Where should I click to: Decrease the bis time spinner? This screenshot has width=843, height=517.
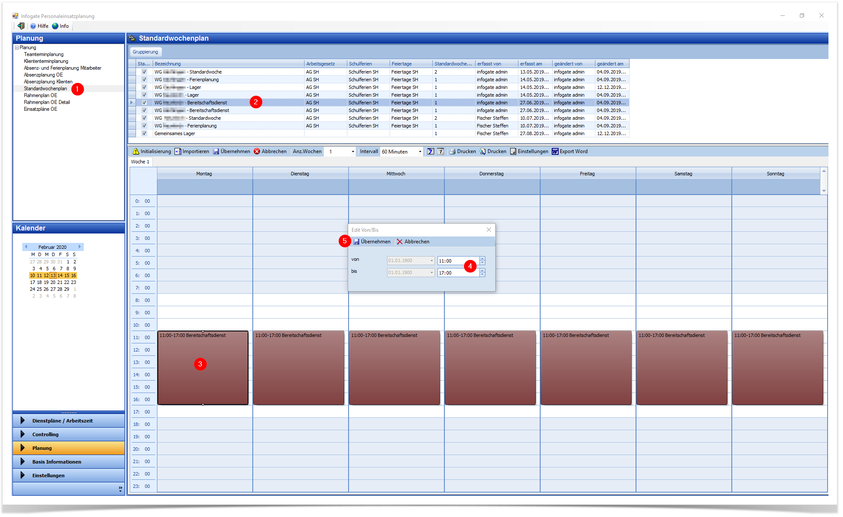[482, 275]
